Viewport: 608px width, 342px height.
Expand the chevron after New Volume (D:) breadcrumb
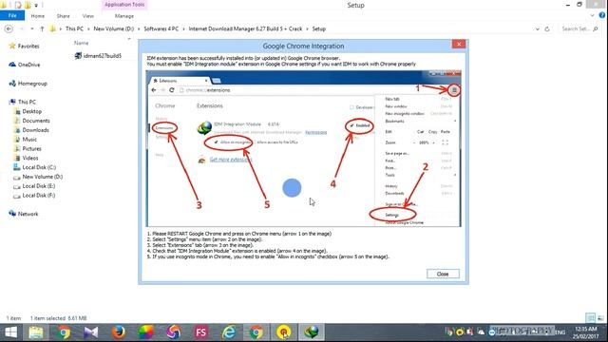(139, 28)
